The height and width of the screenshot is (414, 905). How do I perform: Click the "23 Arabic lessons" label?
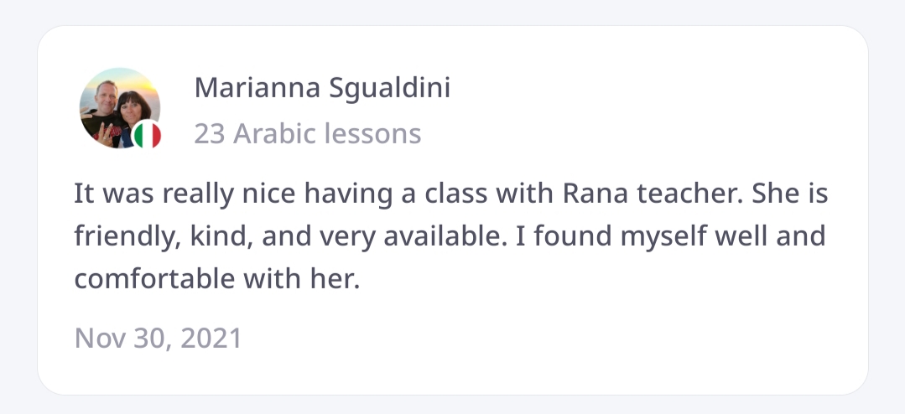307,133
